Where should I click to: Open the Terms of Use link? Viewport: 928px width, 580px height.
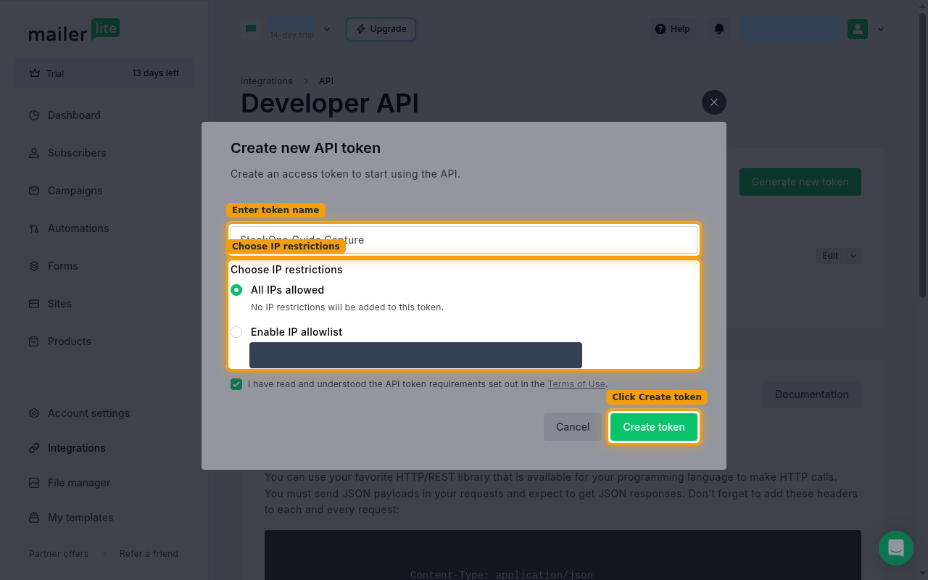pos(576,384)
